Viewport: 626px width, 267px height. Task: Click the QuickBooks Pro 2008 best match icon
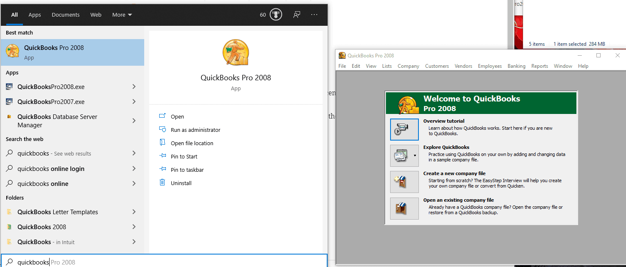click(13, 52)
